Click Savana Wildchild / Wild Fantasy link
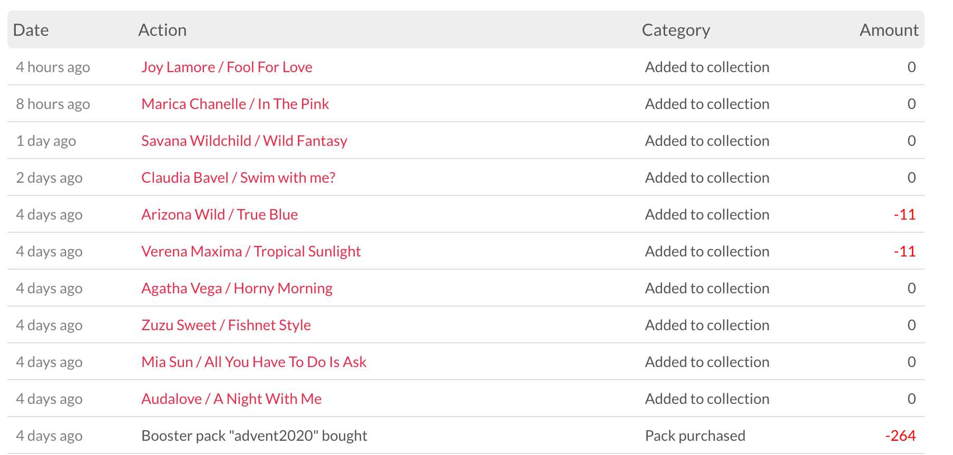 244,141
